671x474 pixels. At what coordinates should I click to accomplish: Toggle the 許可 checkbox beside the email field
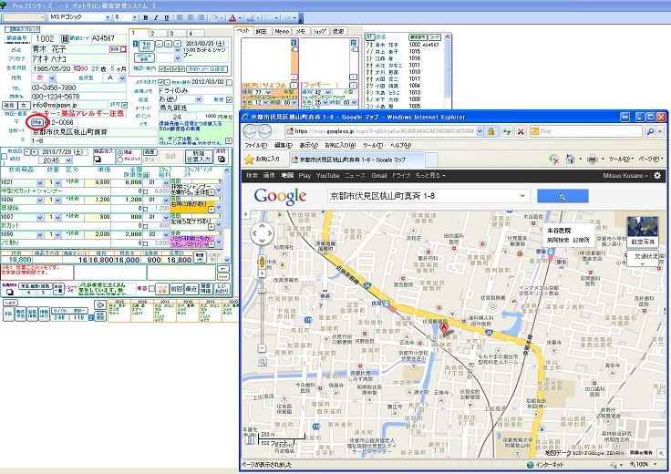(x=124, y=105)
